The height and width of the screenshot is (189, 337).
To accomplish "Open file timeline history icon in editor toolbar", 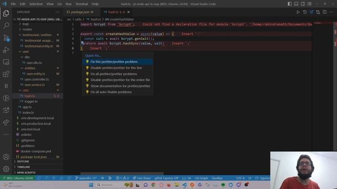I will click(x=305, y=12).
